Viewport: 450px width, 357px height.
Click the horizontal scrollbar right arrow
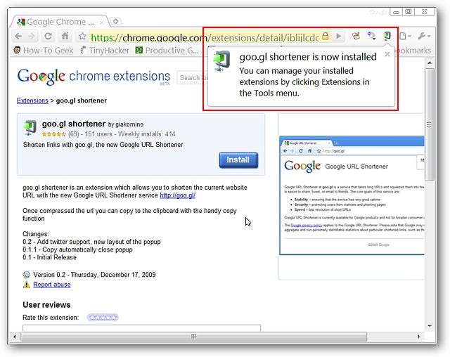[419, 336]
